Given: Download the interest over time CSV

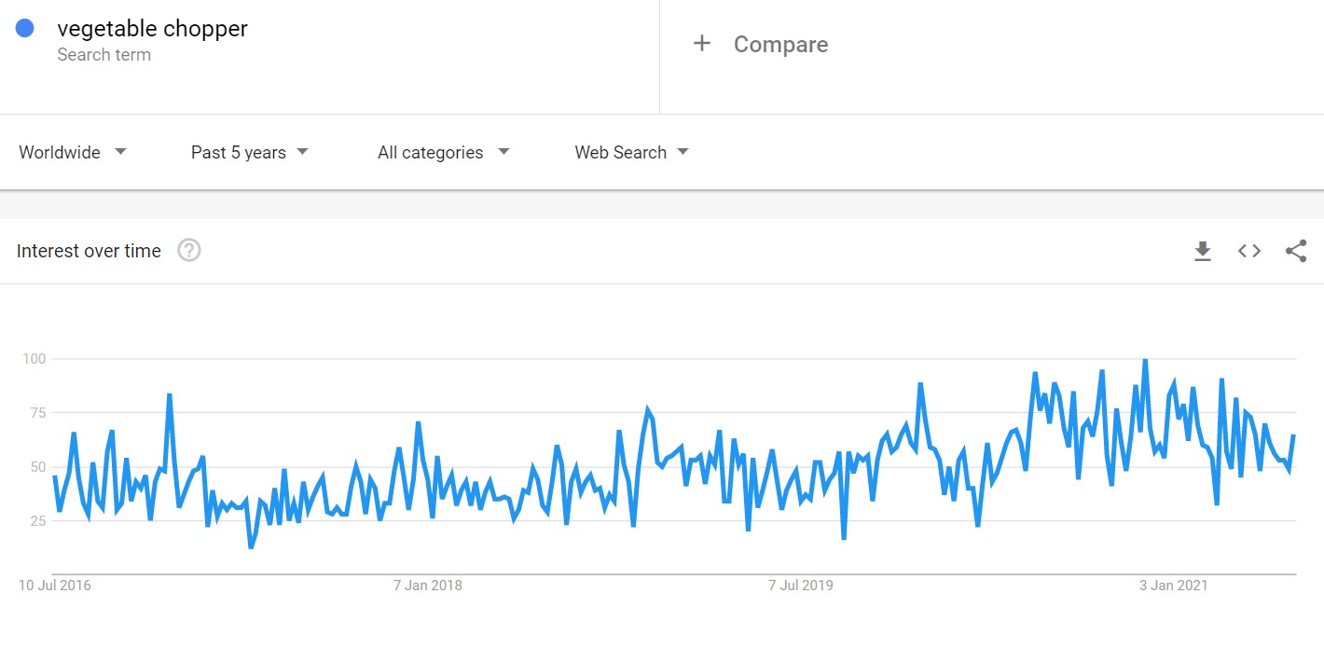Looking at the screenshot, I should point(1203,251).
